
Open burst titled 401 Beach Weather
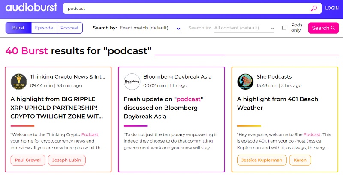click(277, 103)
